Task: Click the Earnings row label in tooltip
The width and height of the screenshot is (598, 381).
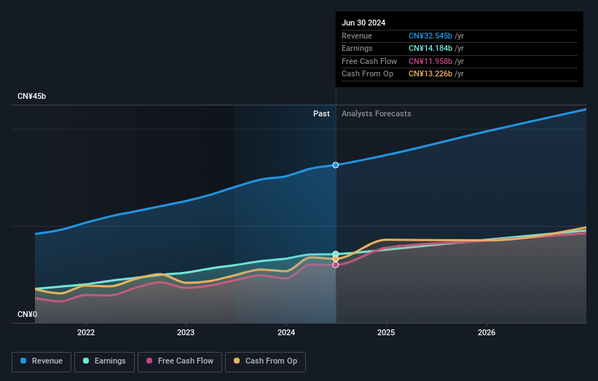Action: 357,48
